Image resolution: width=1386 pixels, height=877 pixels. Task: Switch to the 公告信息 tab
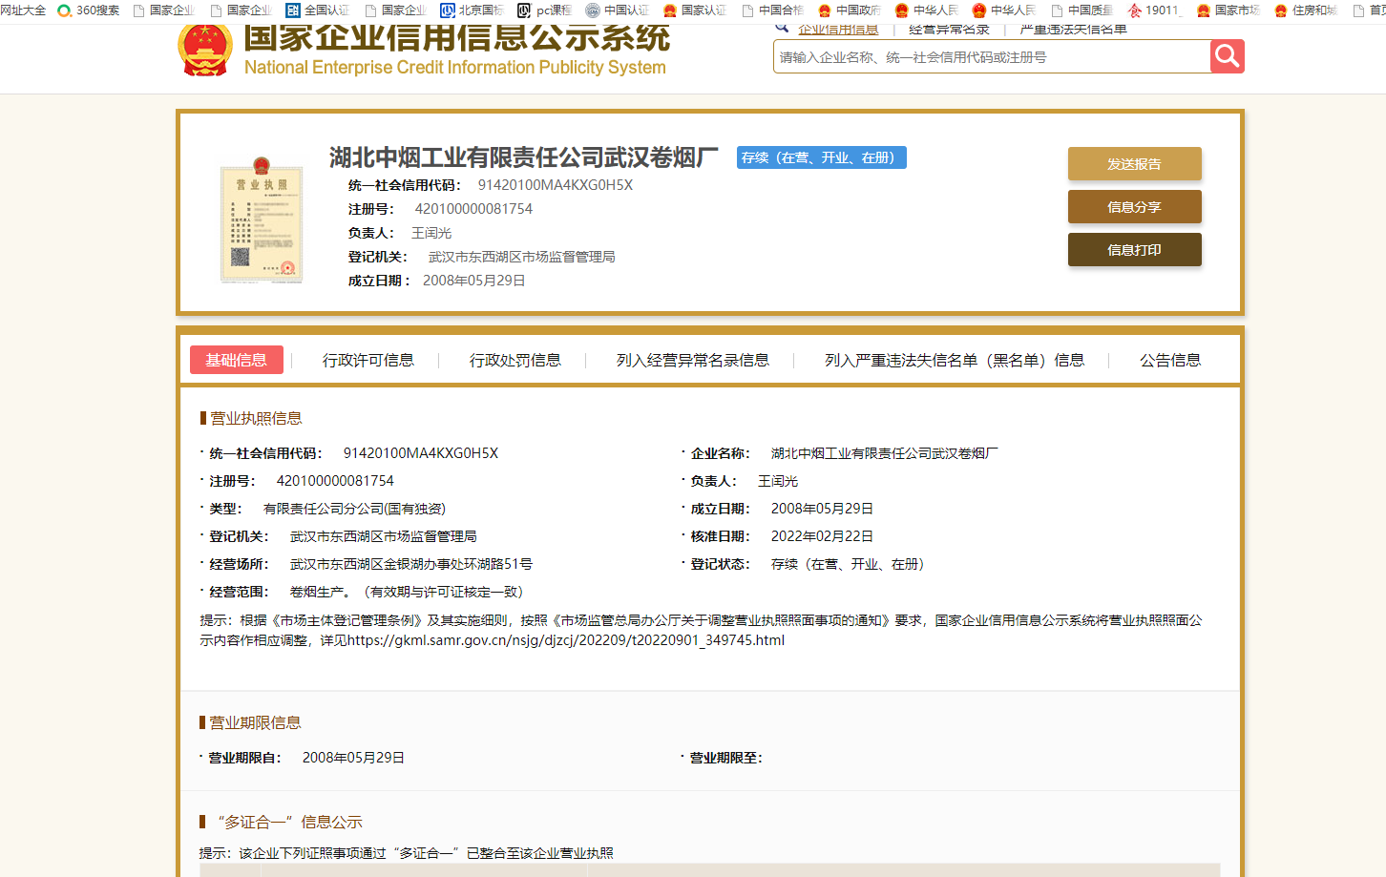1170,360
